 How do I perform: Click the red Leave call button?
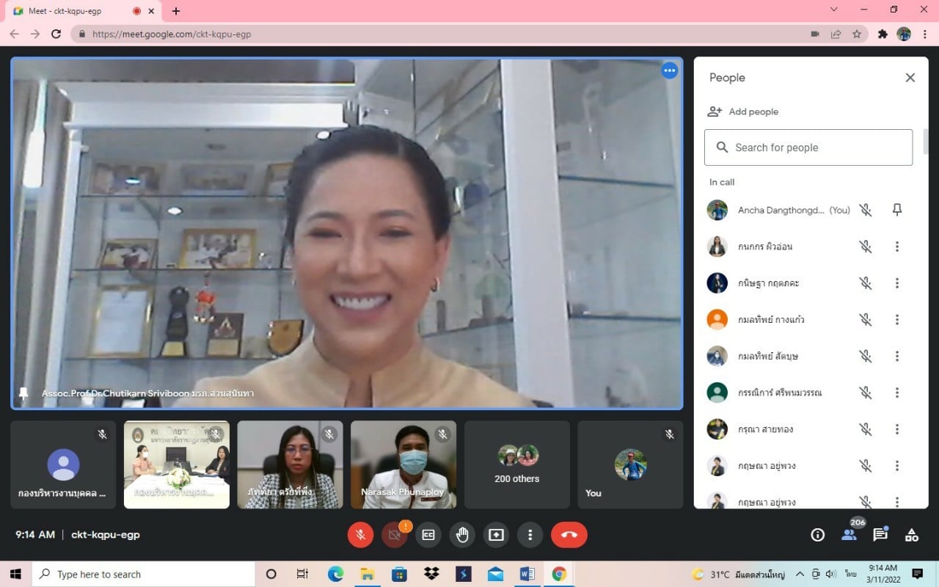coord(569,535)
